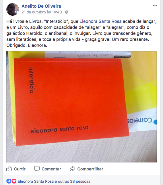The width and height of the screenshot is (163, 185).
Task: Follow the Eleonora Santa Rosa tagged link
Action: click(x=100, y=21)
